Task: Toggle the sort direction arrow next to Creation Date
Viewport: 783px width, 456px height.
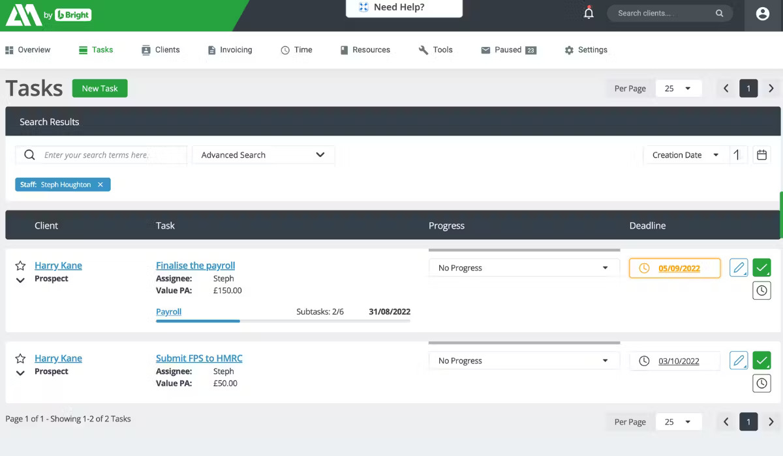Action: 737,154
